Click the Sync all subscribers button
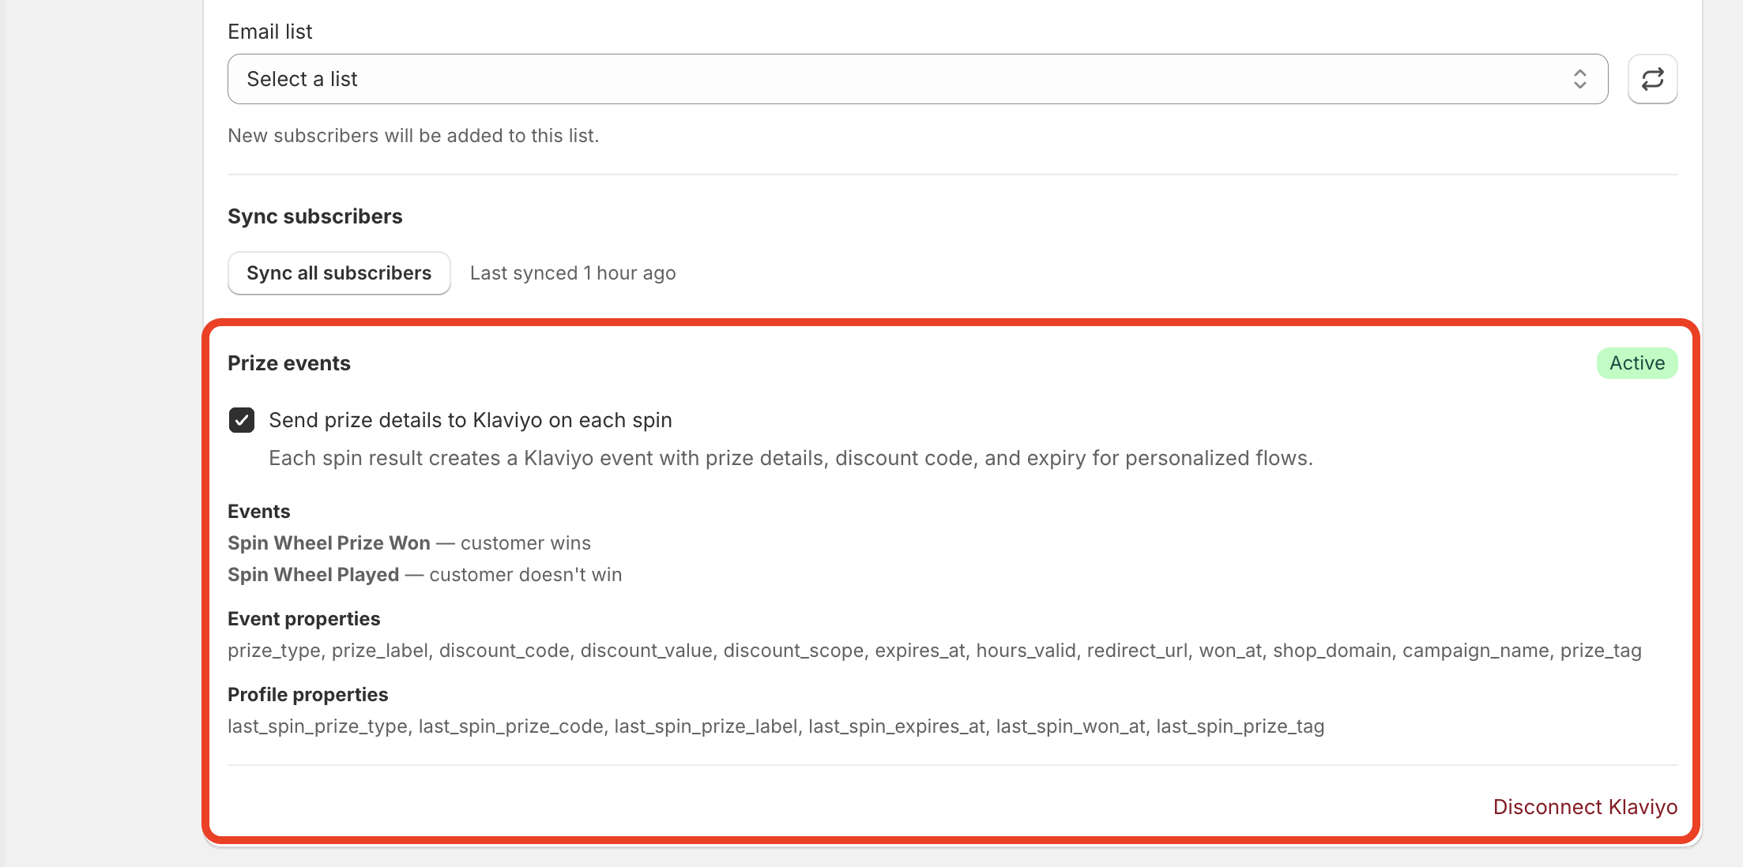 point(339,273)
